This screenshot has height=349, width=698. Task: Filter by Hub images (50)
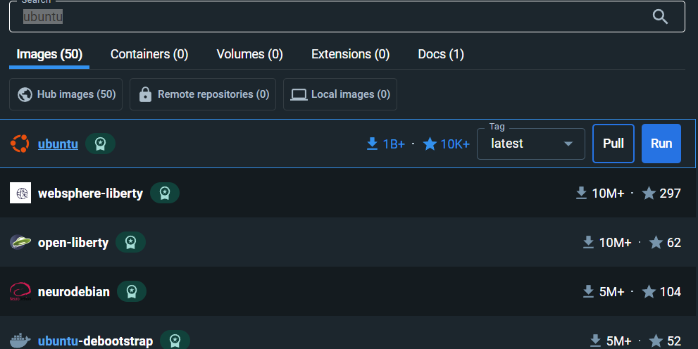[x=66, y=94]
